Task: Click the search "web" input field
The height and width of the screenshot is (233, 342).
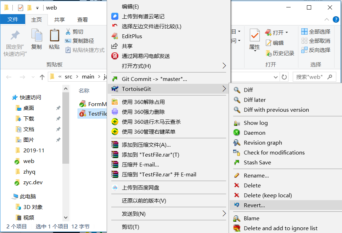Action: [x=314, y=77]
